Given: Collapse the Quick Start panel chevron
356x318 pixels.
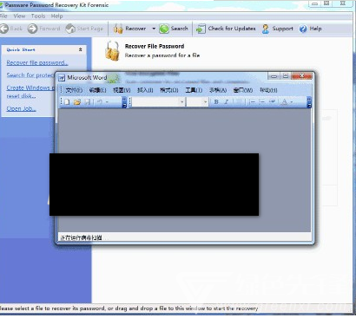Looking at the screenshot, I should point(80,49).
